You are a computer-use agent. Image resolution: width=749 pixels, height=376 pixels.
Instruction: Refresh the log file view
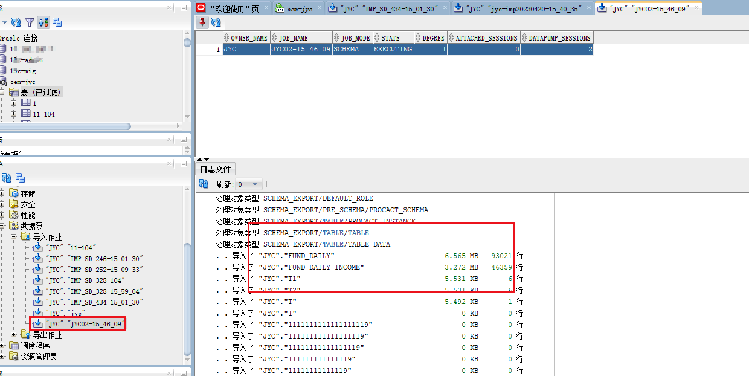pos(204,184)
